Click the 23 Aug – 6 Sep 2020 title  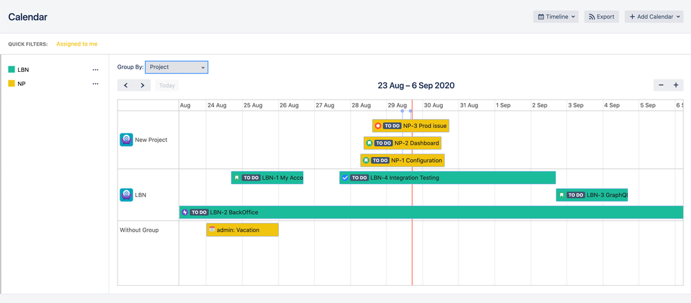click(416, 86)
